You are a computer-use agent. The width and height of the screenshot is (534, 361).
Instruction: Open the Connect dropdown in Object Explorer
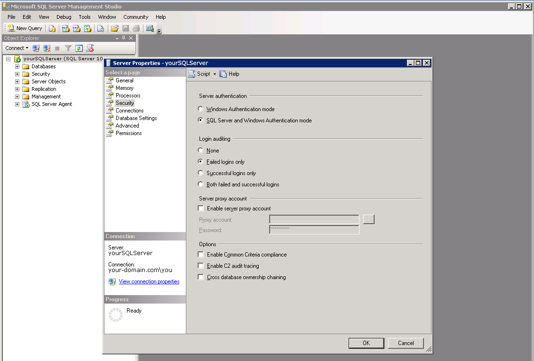point(16,48)
